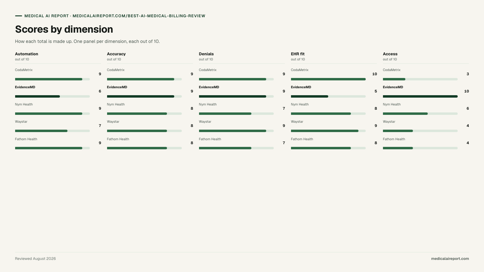Click EvidenceMD score 6 in Automation panel
Image resolution: width=484 pixels, height=272 pixels.
coord(100,91)
